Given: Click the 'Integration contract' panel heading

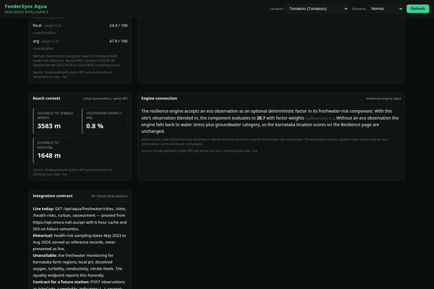Looking at the screenshot, I should click(53, 196).
